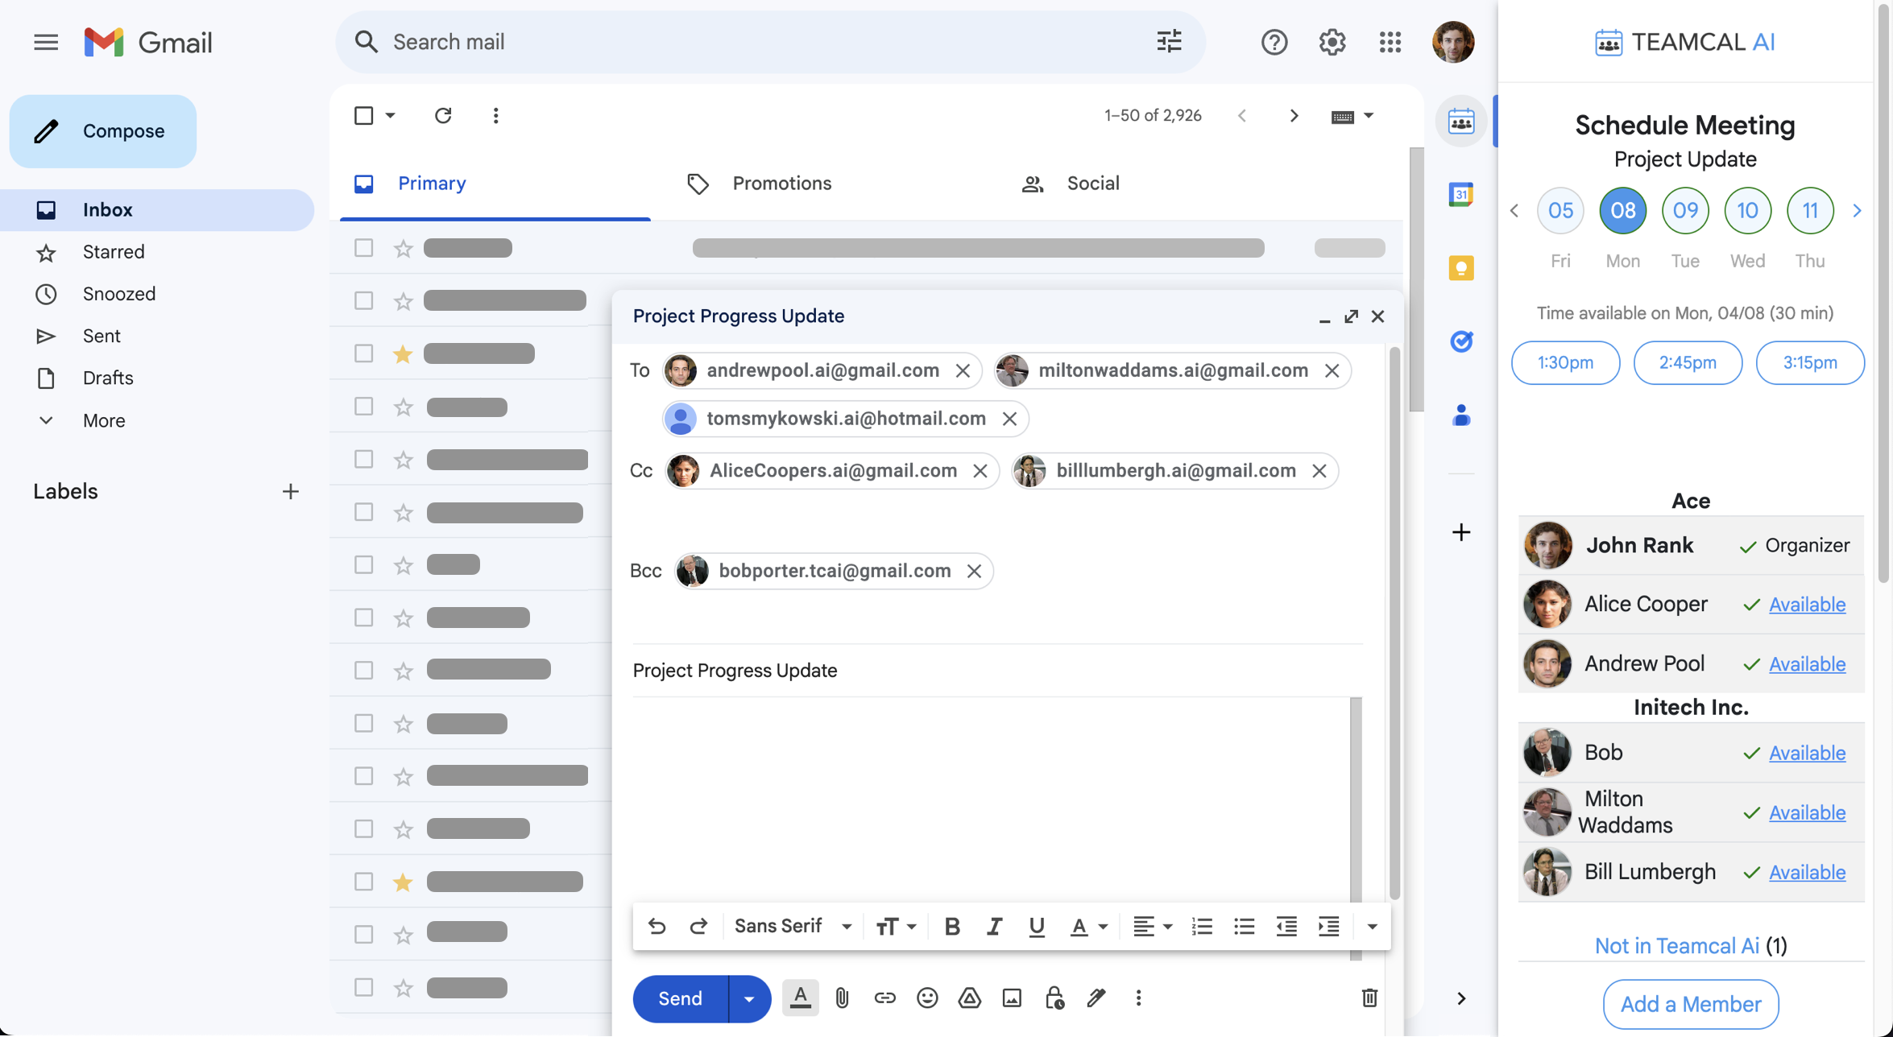This screenshot has height=1037, width=1893.
Task: Undo last edit in compose toolbar
Action: click(x=657, y=927)
